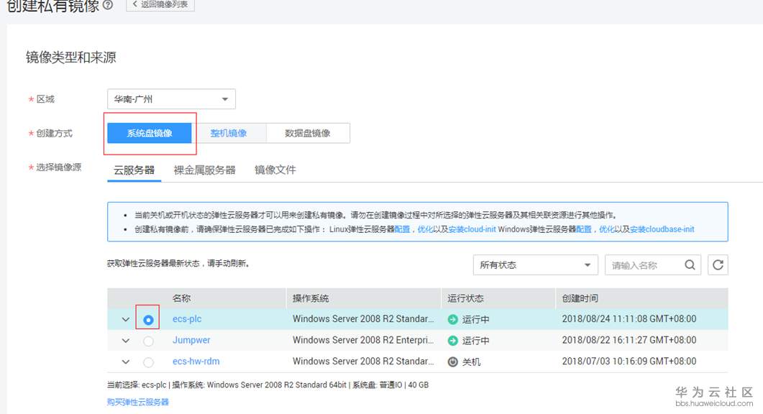Choose 系统盘镜像 creation method
The height and width of the screenshot is (414, 763).
click(150, 133)
